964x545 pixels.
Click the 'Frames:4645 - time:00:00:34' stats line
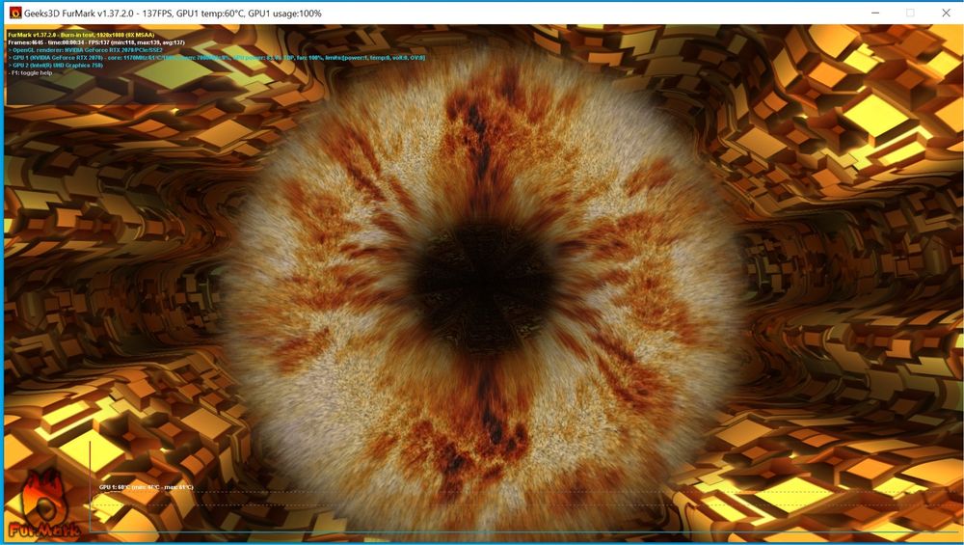tap(95, 42)
